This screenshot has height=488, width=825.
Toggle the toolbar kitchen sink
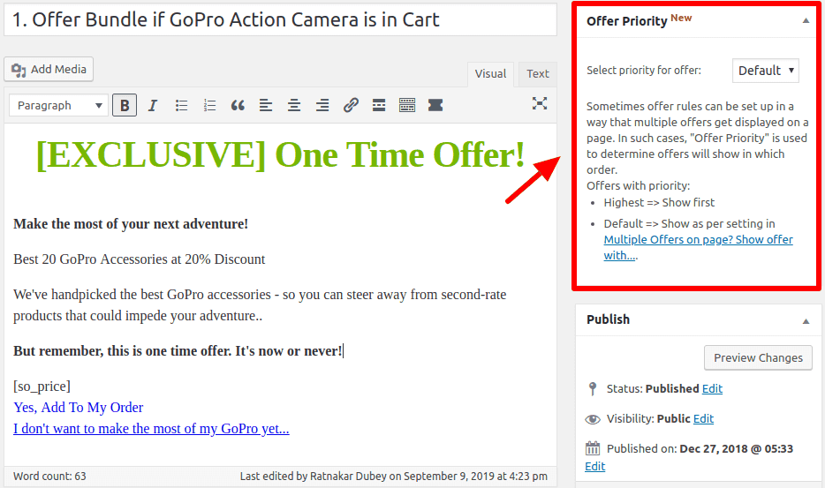407,105
